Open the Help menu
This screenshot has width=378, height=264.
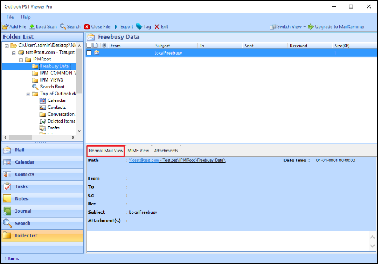pyautogui.click(x=25, y=17)
